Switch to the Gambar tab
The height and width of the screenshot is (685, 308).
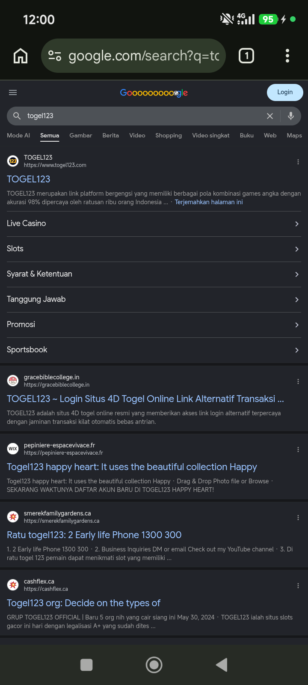(81, 135)
